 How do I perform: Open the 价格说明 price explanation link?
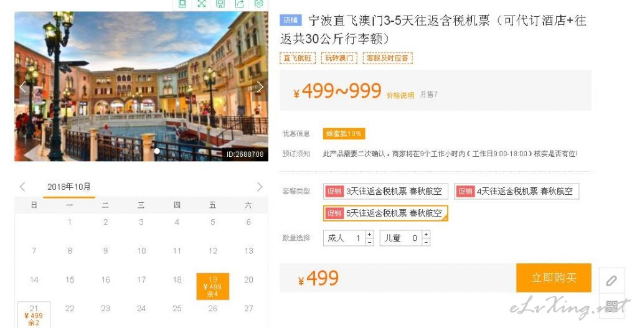[400, 95]
